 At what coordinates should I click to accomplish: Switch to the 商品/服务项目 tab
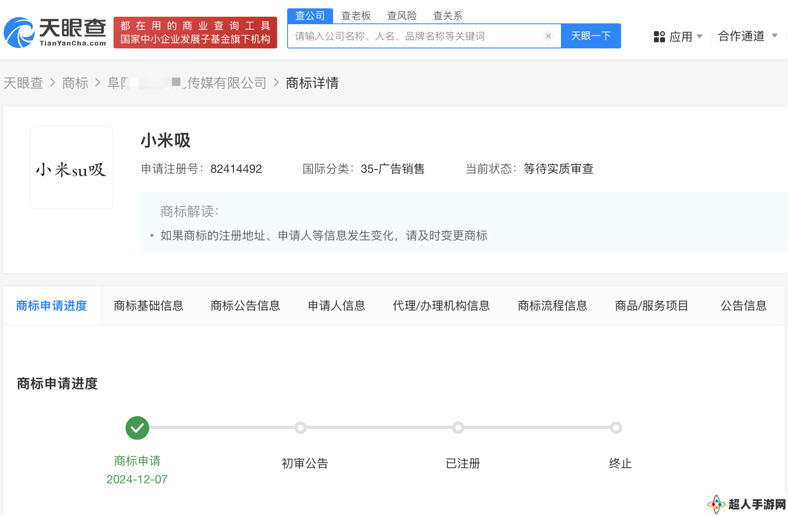652,305
